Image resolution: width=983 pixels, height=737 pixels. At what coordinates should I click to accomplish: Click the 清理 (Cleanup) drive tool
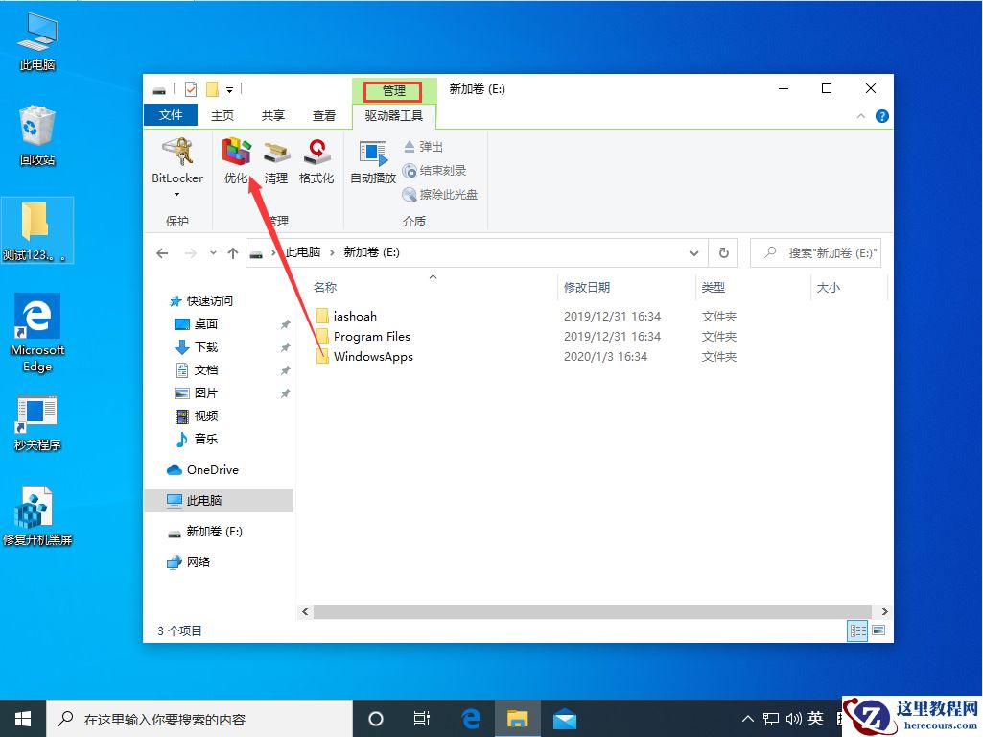coord(276,163)
